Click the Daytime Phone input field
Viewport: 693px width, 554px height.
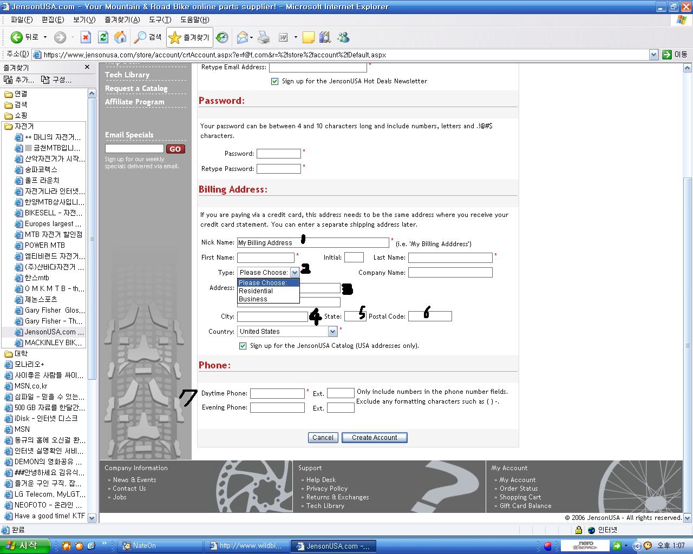click(277, 393)
